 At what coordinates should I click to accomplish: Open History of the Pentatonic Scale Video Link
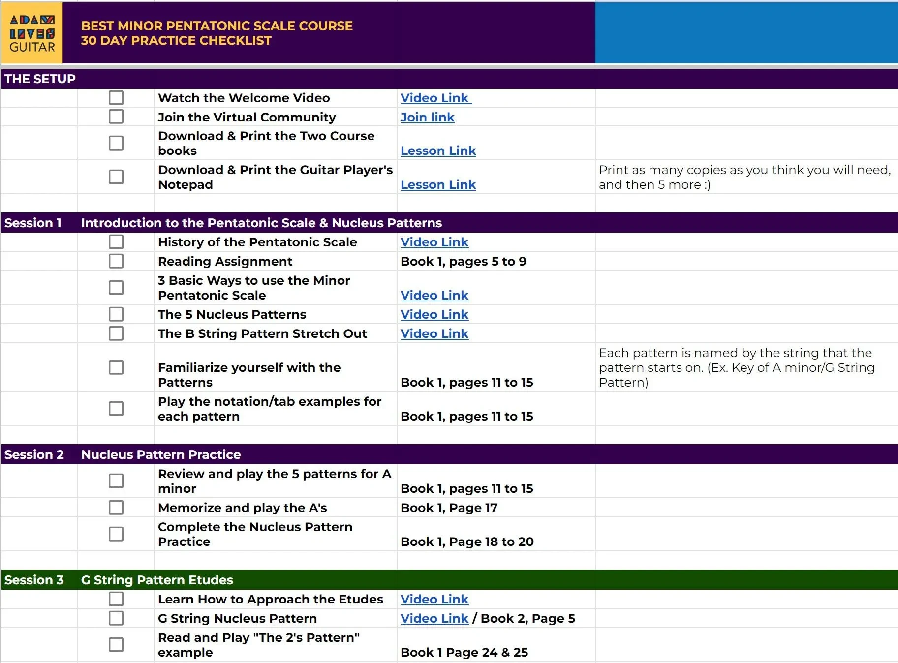click(x=434, y=242)
